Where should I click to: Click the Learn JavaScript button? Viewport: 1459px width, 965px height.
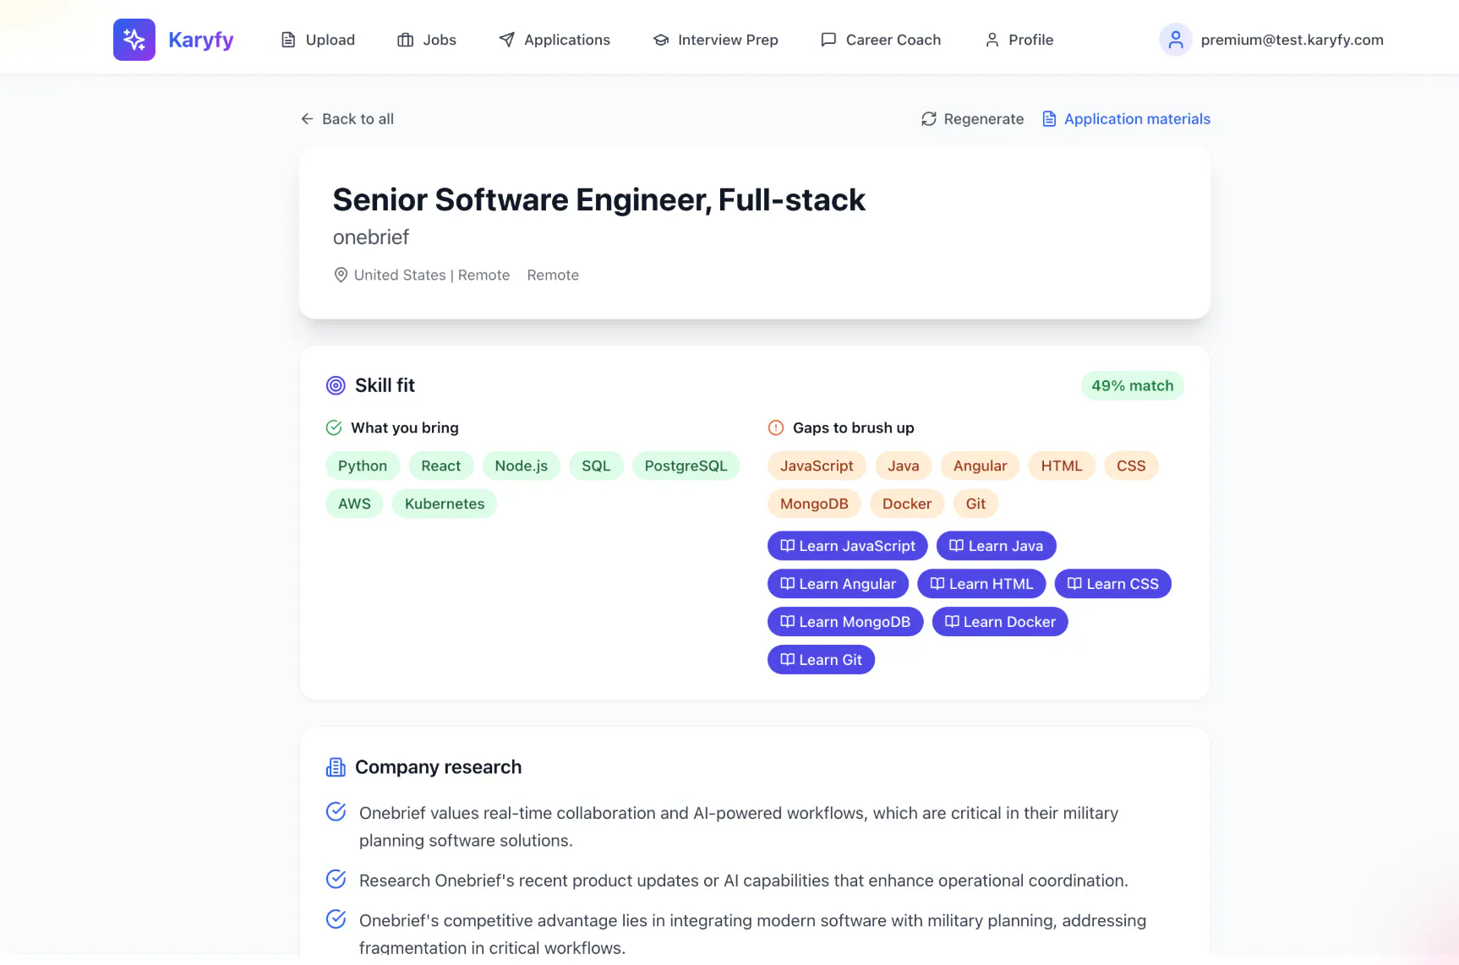(847, 546)
